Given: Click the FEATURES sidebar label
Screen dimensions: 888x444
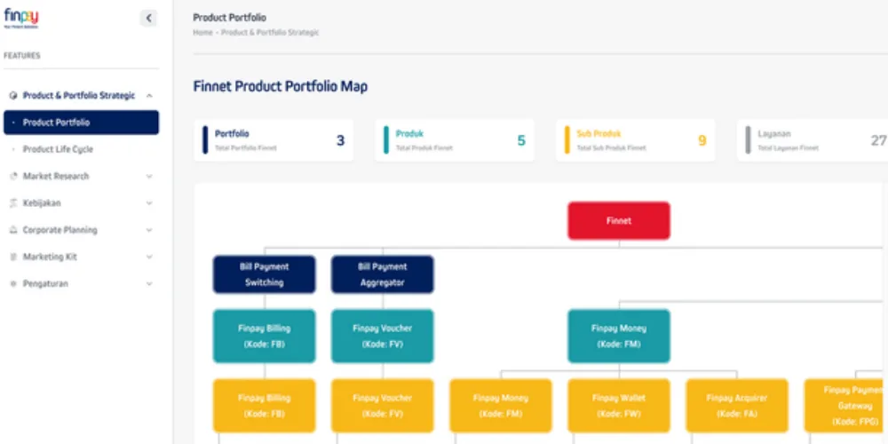Looking at the screenshot, I should 22,55.
